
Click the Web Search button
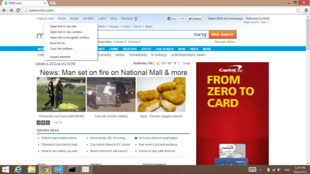click(222, 34)
